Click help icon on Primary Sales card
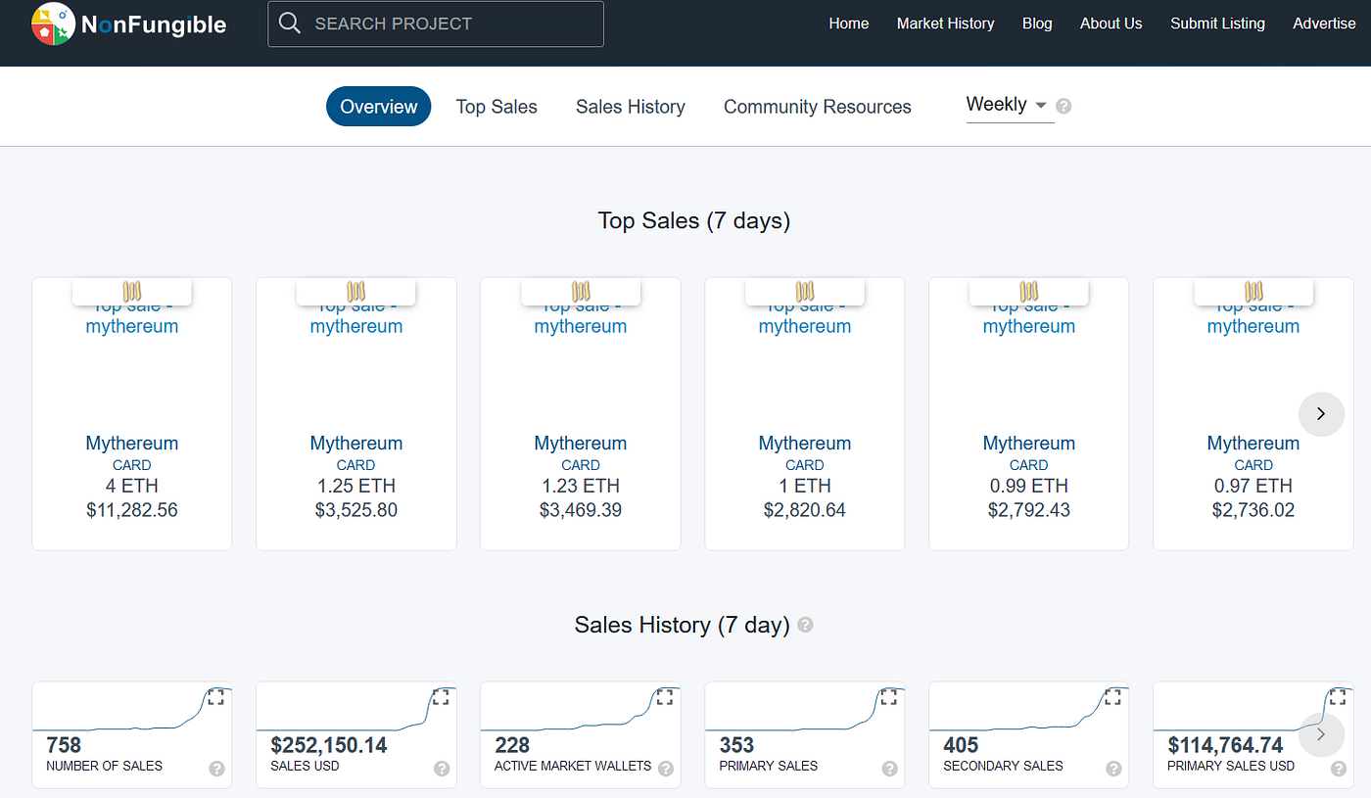1371x798 pixels. click(890, 769)
